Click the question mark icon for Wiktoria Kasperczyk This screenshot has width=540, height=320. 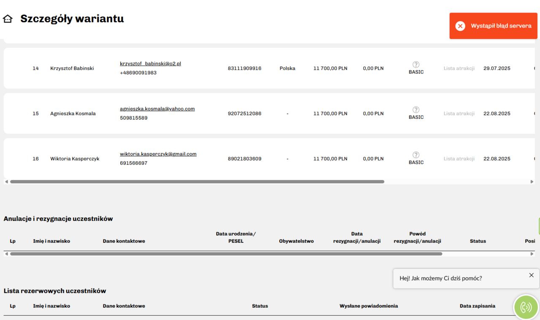[416, 155]
